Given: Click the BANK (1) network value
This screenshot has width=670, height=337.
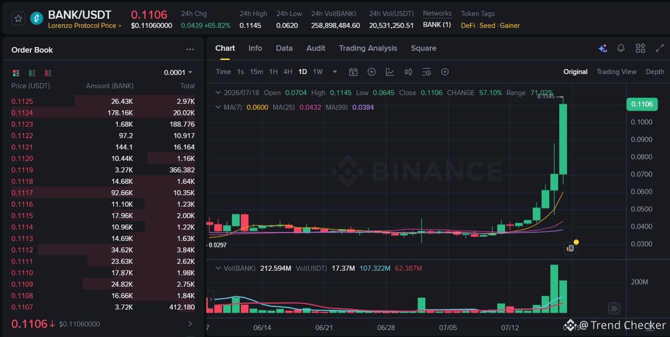Looking at the screenshot, I should click(x=437, y=25).
